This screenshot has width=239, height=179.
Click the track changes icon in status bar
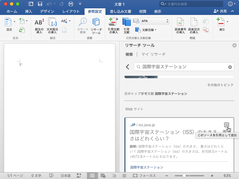[x=79, y=176]
